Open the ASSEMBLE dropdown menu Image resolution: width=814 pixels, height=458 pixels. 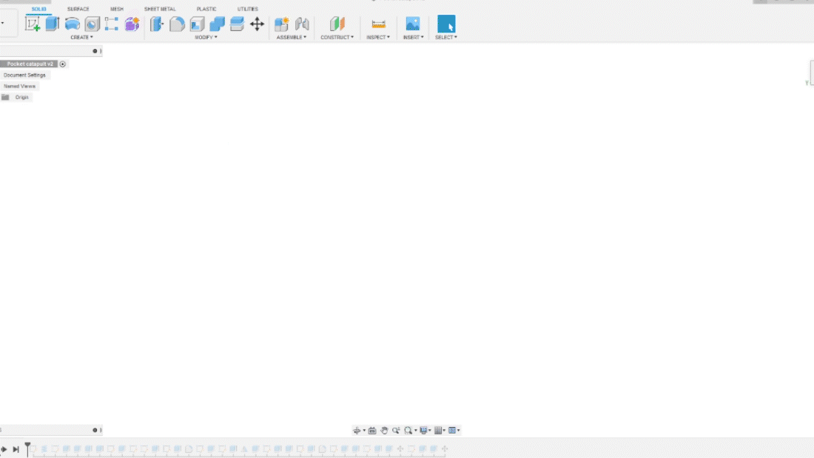(292, 38)
